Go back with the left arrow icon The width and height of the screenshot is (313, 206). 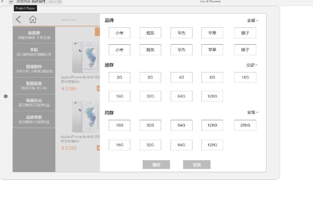(x=18, y=20)
